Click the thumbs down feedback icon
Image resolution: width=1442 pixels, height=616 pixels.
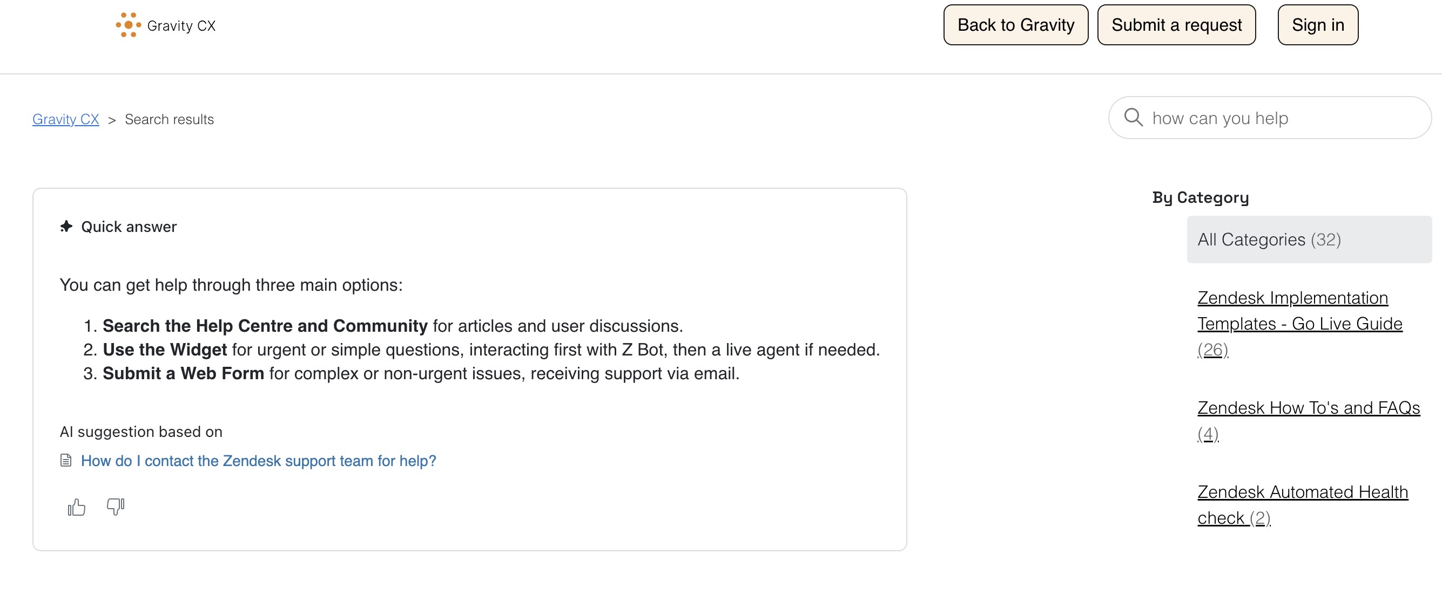[116, 506]
